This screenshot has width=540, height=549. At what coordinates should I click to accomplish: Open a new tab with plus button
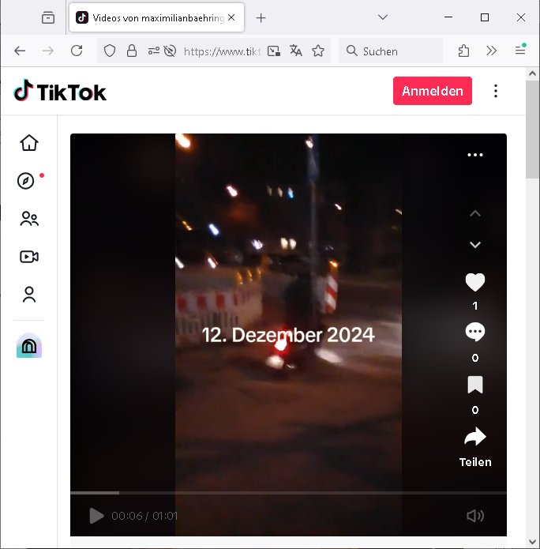click(x=261, y=18)
